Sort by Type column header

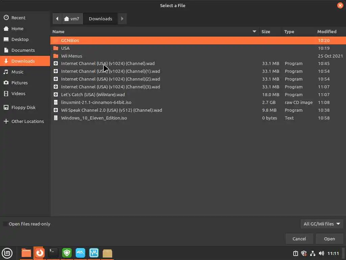coord(298,31)
